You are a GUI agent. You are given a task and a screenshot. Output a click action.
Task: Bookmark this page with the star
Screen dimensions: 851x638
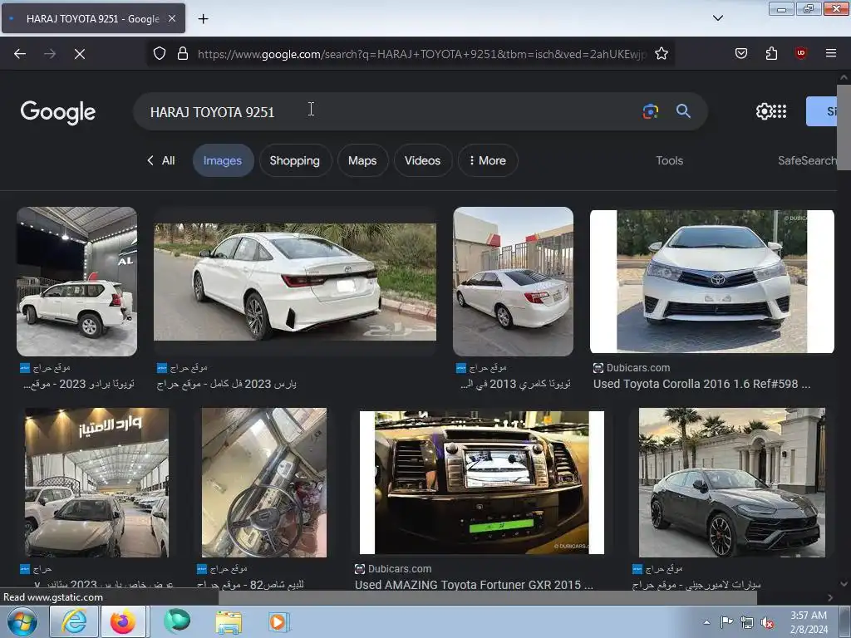pos(661,53)
